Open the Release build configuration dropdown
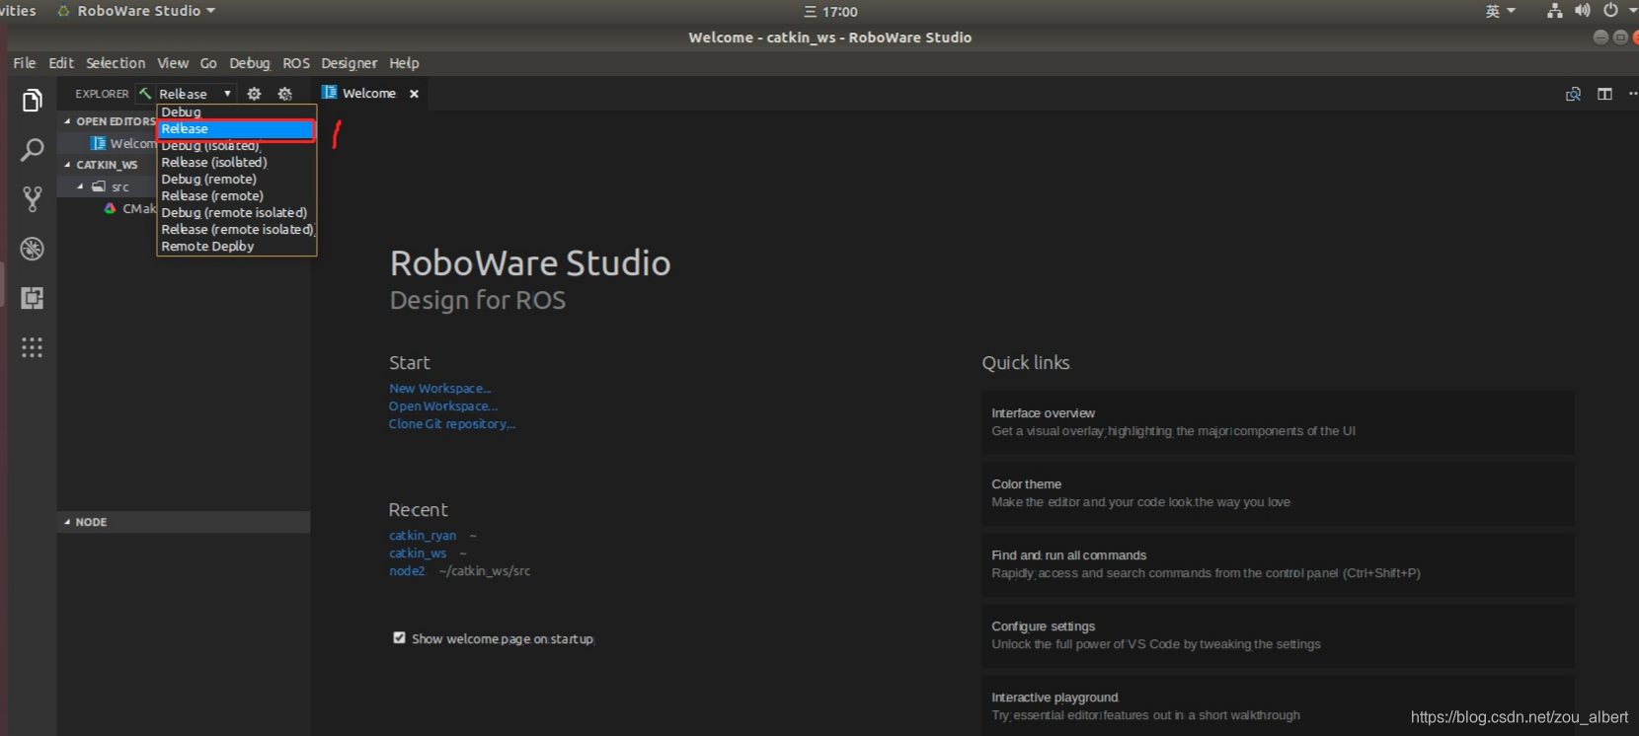This screenshot has height=736, width=1639. coord(195,94)
